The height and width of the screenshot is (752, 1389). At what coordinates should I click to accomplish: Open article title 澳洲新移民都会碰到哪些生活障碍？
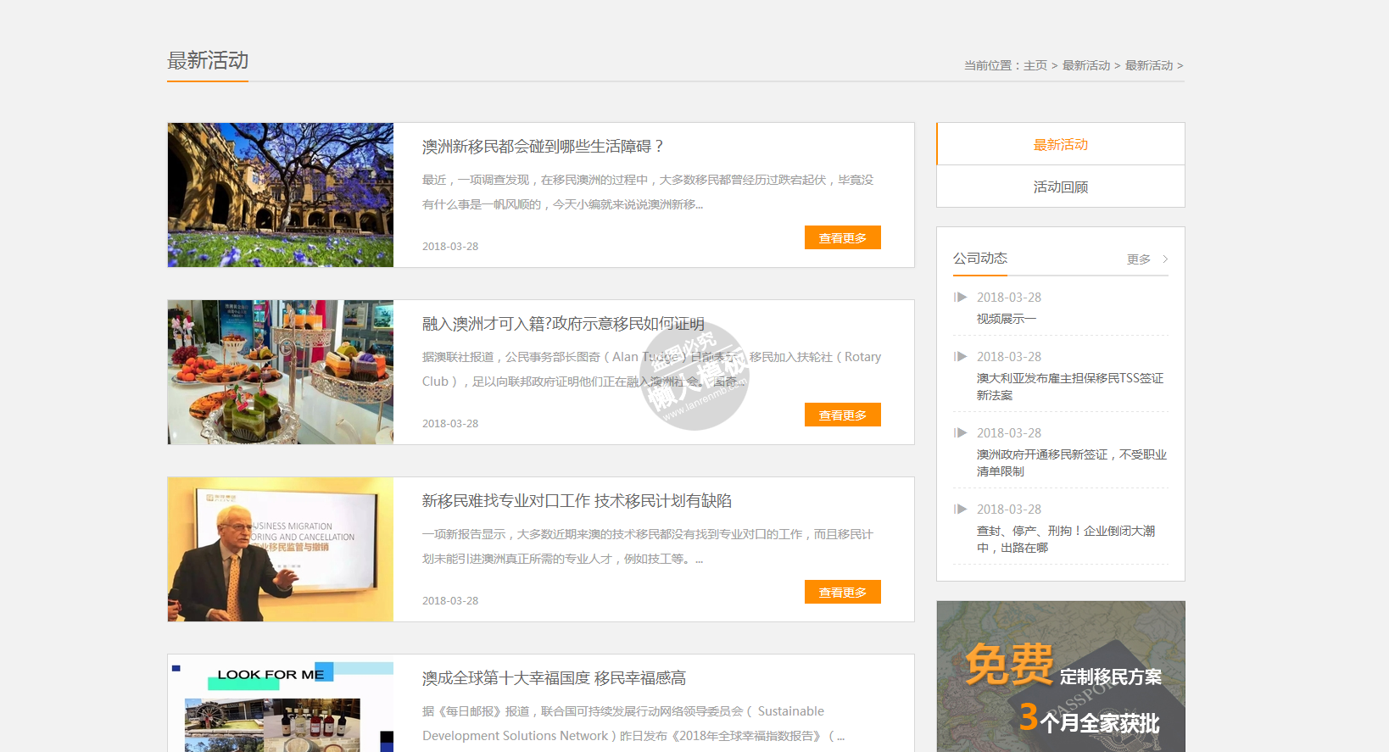[x=543, y=147]
